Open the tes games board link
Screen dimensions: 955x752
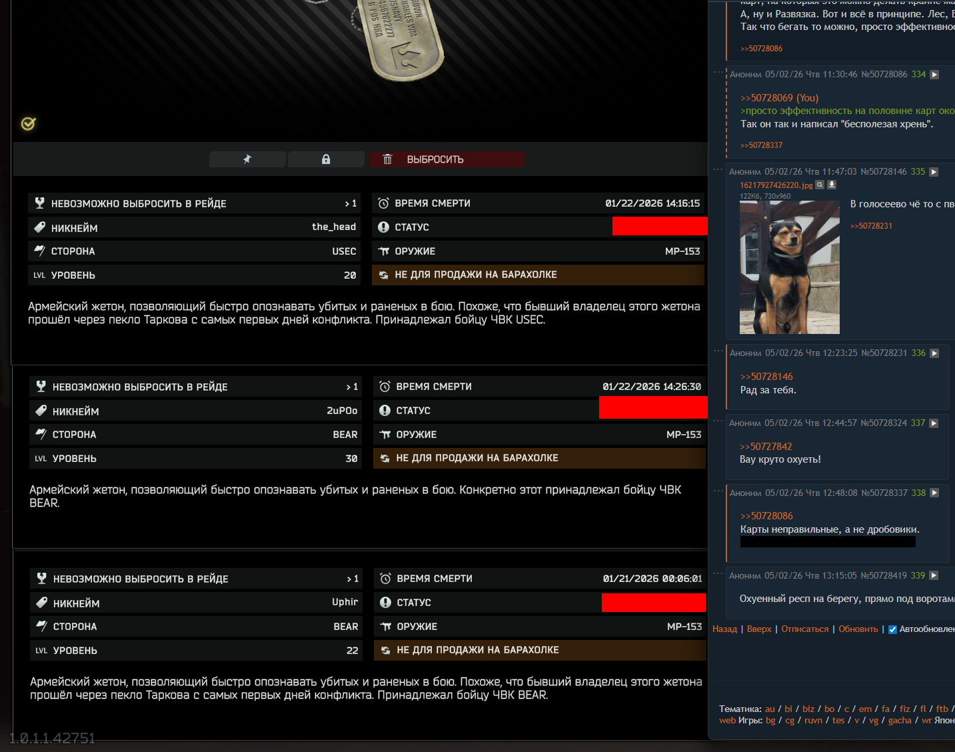tap(838, 721)
